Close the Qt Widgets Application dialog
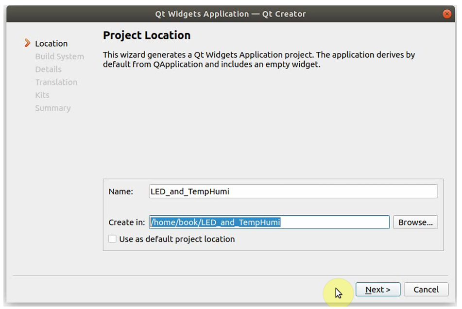Screen dimensions: 462x309 446,14
